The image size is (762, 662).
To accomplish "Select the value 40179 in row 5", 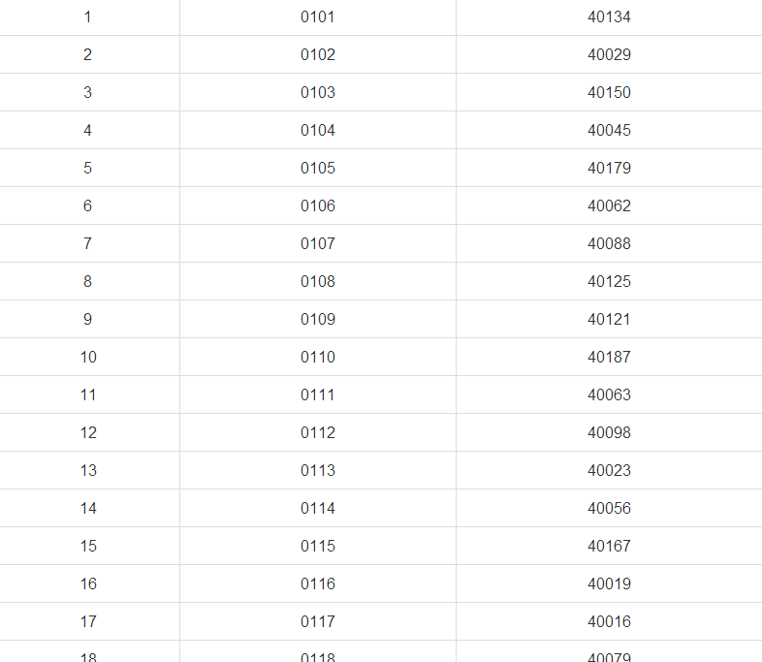I will tap(609, 168).
